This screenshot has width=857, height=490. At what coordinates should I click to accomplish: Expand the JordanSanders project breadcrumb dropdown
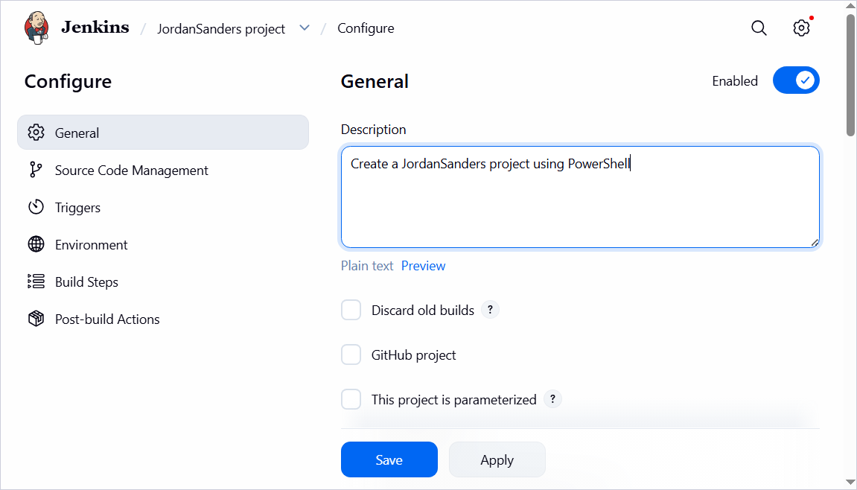click(x=305, y=28)
